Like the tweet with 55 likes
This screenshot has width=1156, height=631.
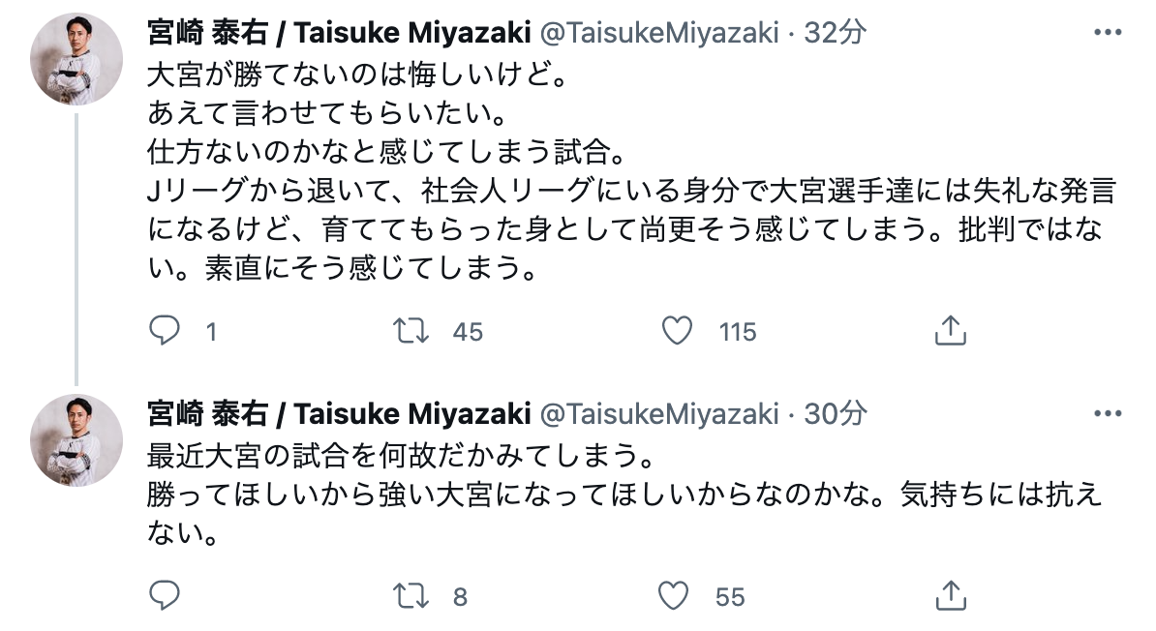677,596
